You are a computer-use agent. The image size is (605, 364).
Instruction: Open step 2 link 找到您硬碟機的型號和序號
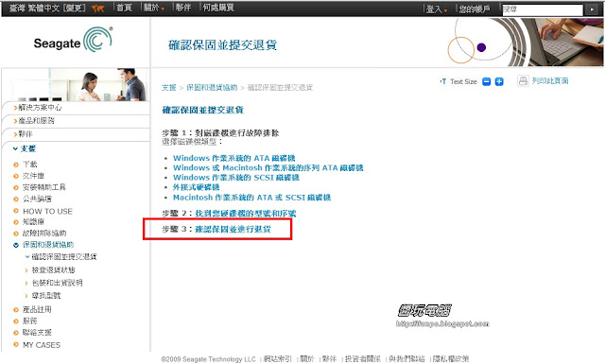(x=246, y=214)
